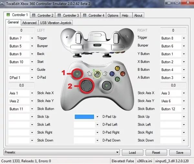Viewport: 194px width, 164px height.
Task: Switch to the Controller 3 tab
Action: click(68, 15)
